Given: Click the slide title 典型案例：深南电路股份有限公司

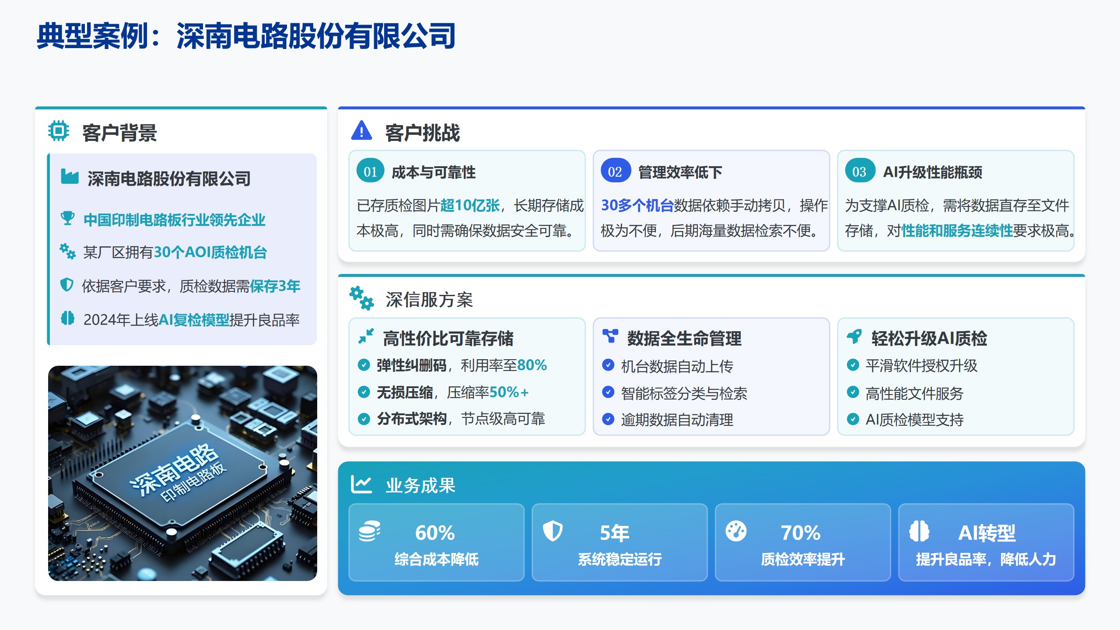Looking at the screenshot, I should pos(246,36).
